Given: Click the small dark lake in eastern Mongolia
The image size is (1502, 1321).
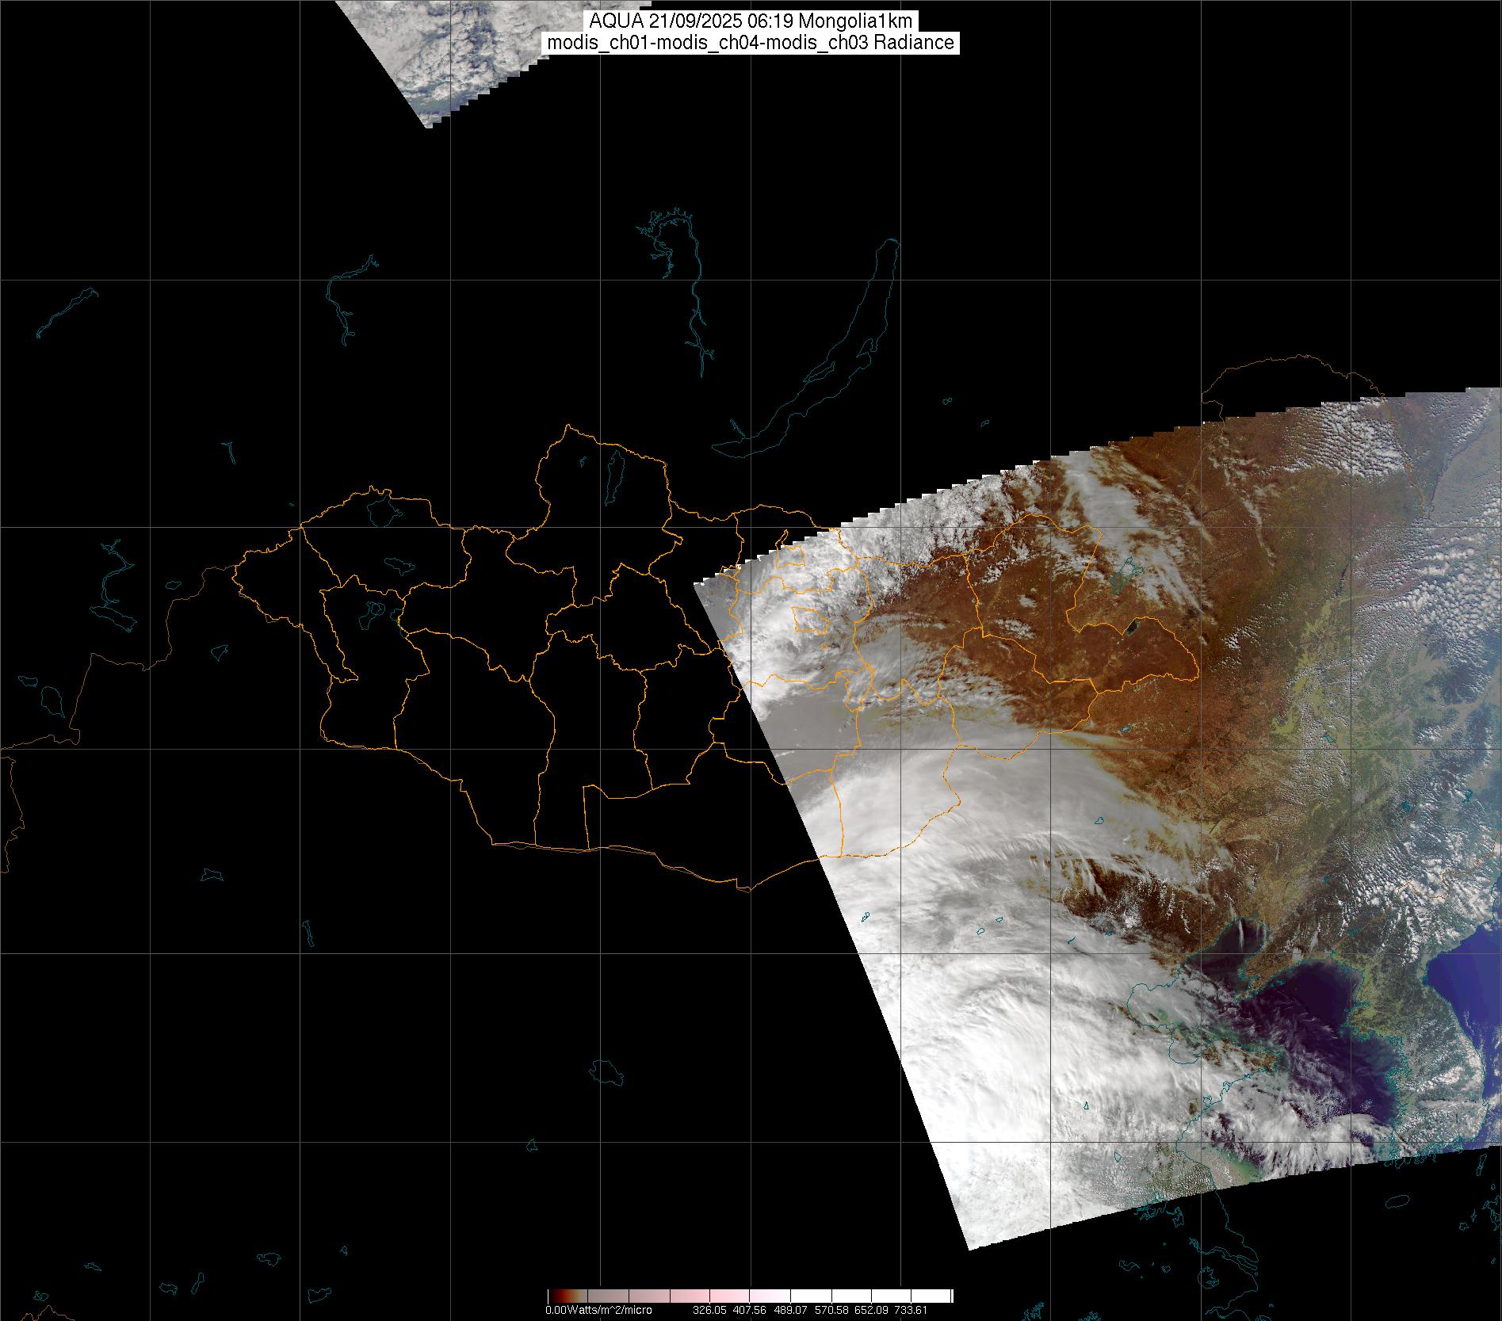Looking at the screenshot, I should [1131, 628].
